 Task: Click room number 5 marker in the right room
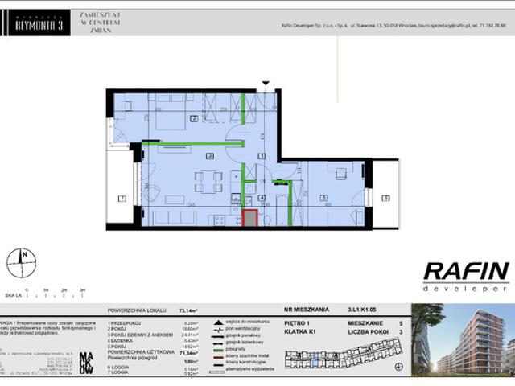click(323, 198)
